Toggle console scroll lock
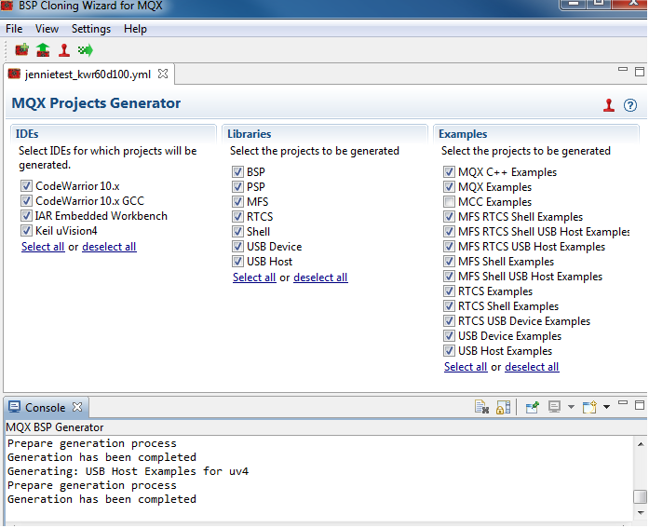The width and height of the screenshot is (649, 528). [504, 407]
